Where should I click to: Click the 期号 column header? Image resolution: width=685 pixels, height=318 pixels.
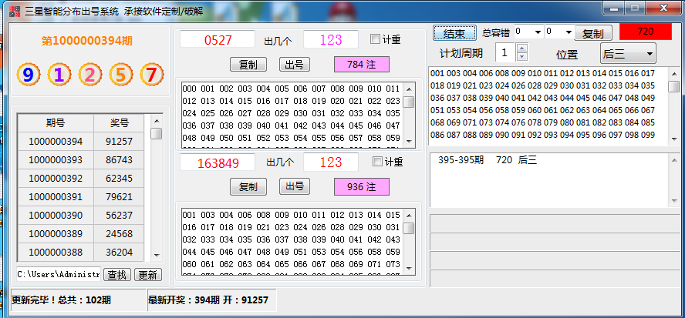[55, 123]
